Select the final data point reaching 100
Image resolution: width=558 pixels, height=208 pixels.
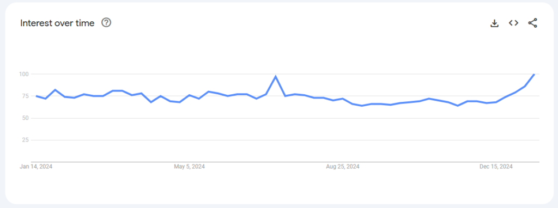pos(534,74)
